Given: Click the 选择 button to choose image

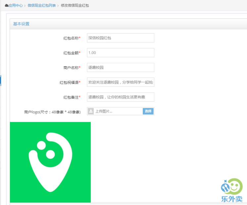Looking at the screenshot, I should (148, 111).
